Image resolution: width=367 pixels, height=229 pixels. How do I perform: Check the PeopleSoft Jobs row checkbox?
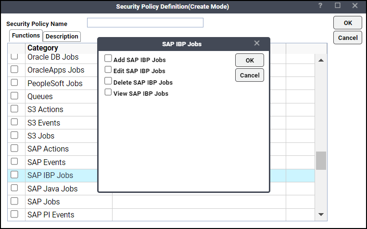tap(14, 82)
